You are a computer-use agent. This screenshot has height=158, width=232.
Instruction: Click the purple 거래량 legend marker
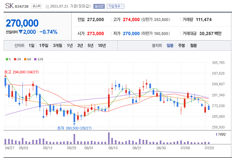click(x=216, y=134)
